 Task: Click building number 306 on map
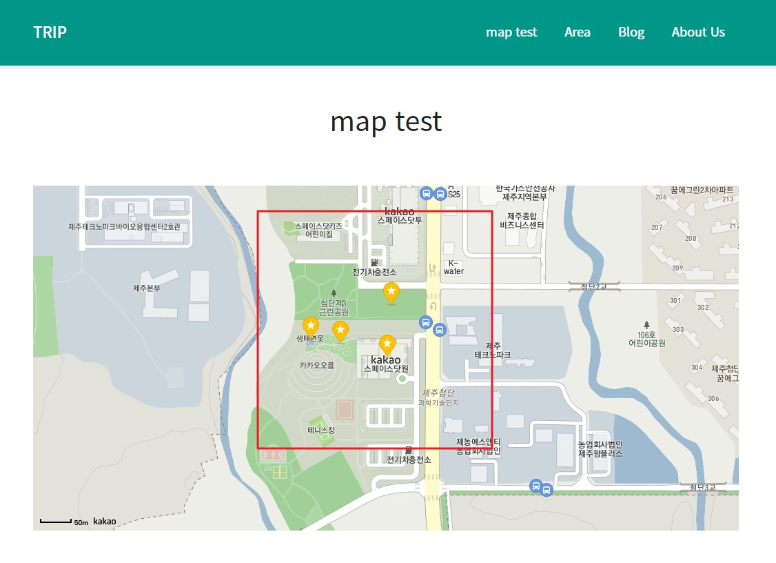(713, 399)
